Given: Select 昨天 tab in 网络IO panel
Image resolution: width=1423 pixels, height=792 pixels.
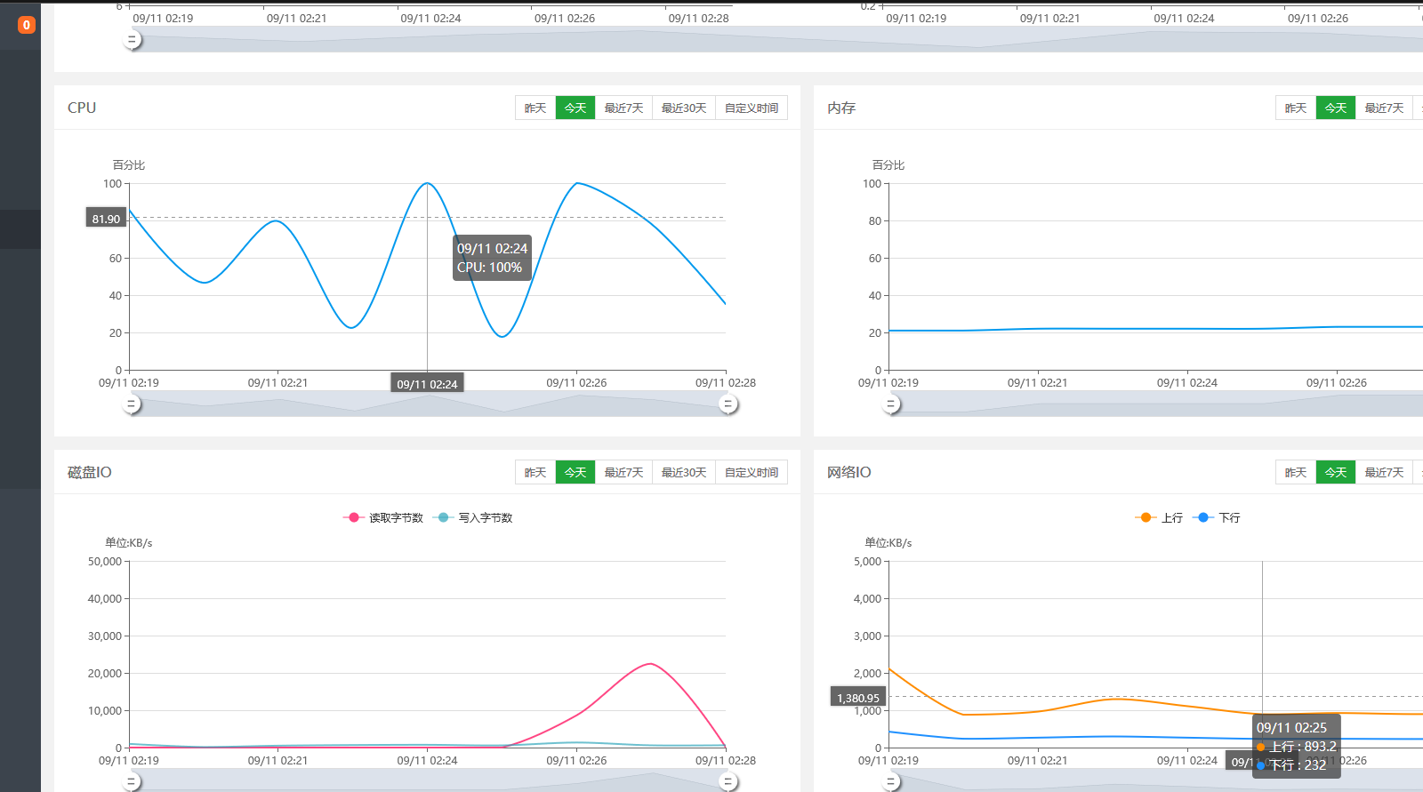Looking at the screenshot, I should [1296, 472].
